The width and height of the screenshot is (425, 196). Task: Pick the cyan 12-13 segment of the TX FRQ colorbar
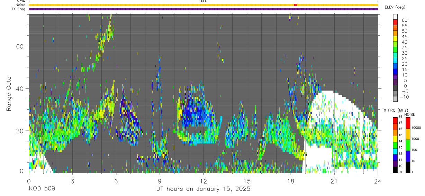pyautogui.click(x=395, y=151)
